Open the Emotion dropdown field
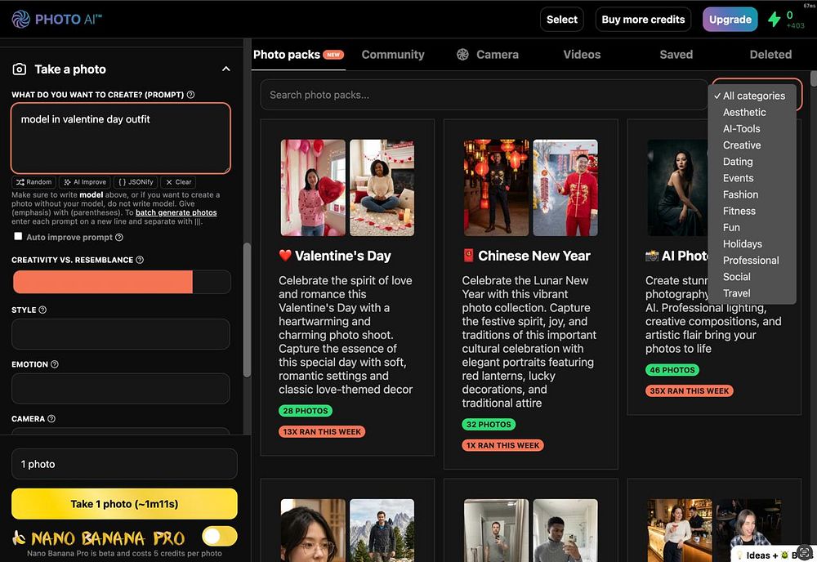The height and width of the screenshot is (562, 817). click(x=121, y=388)
